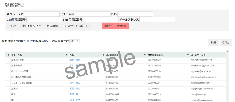
Task: Select team cell 電子カルテ部
Action: 17,60
